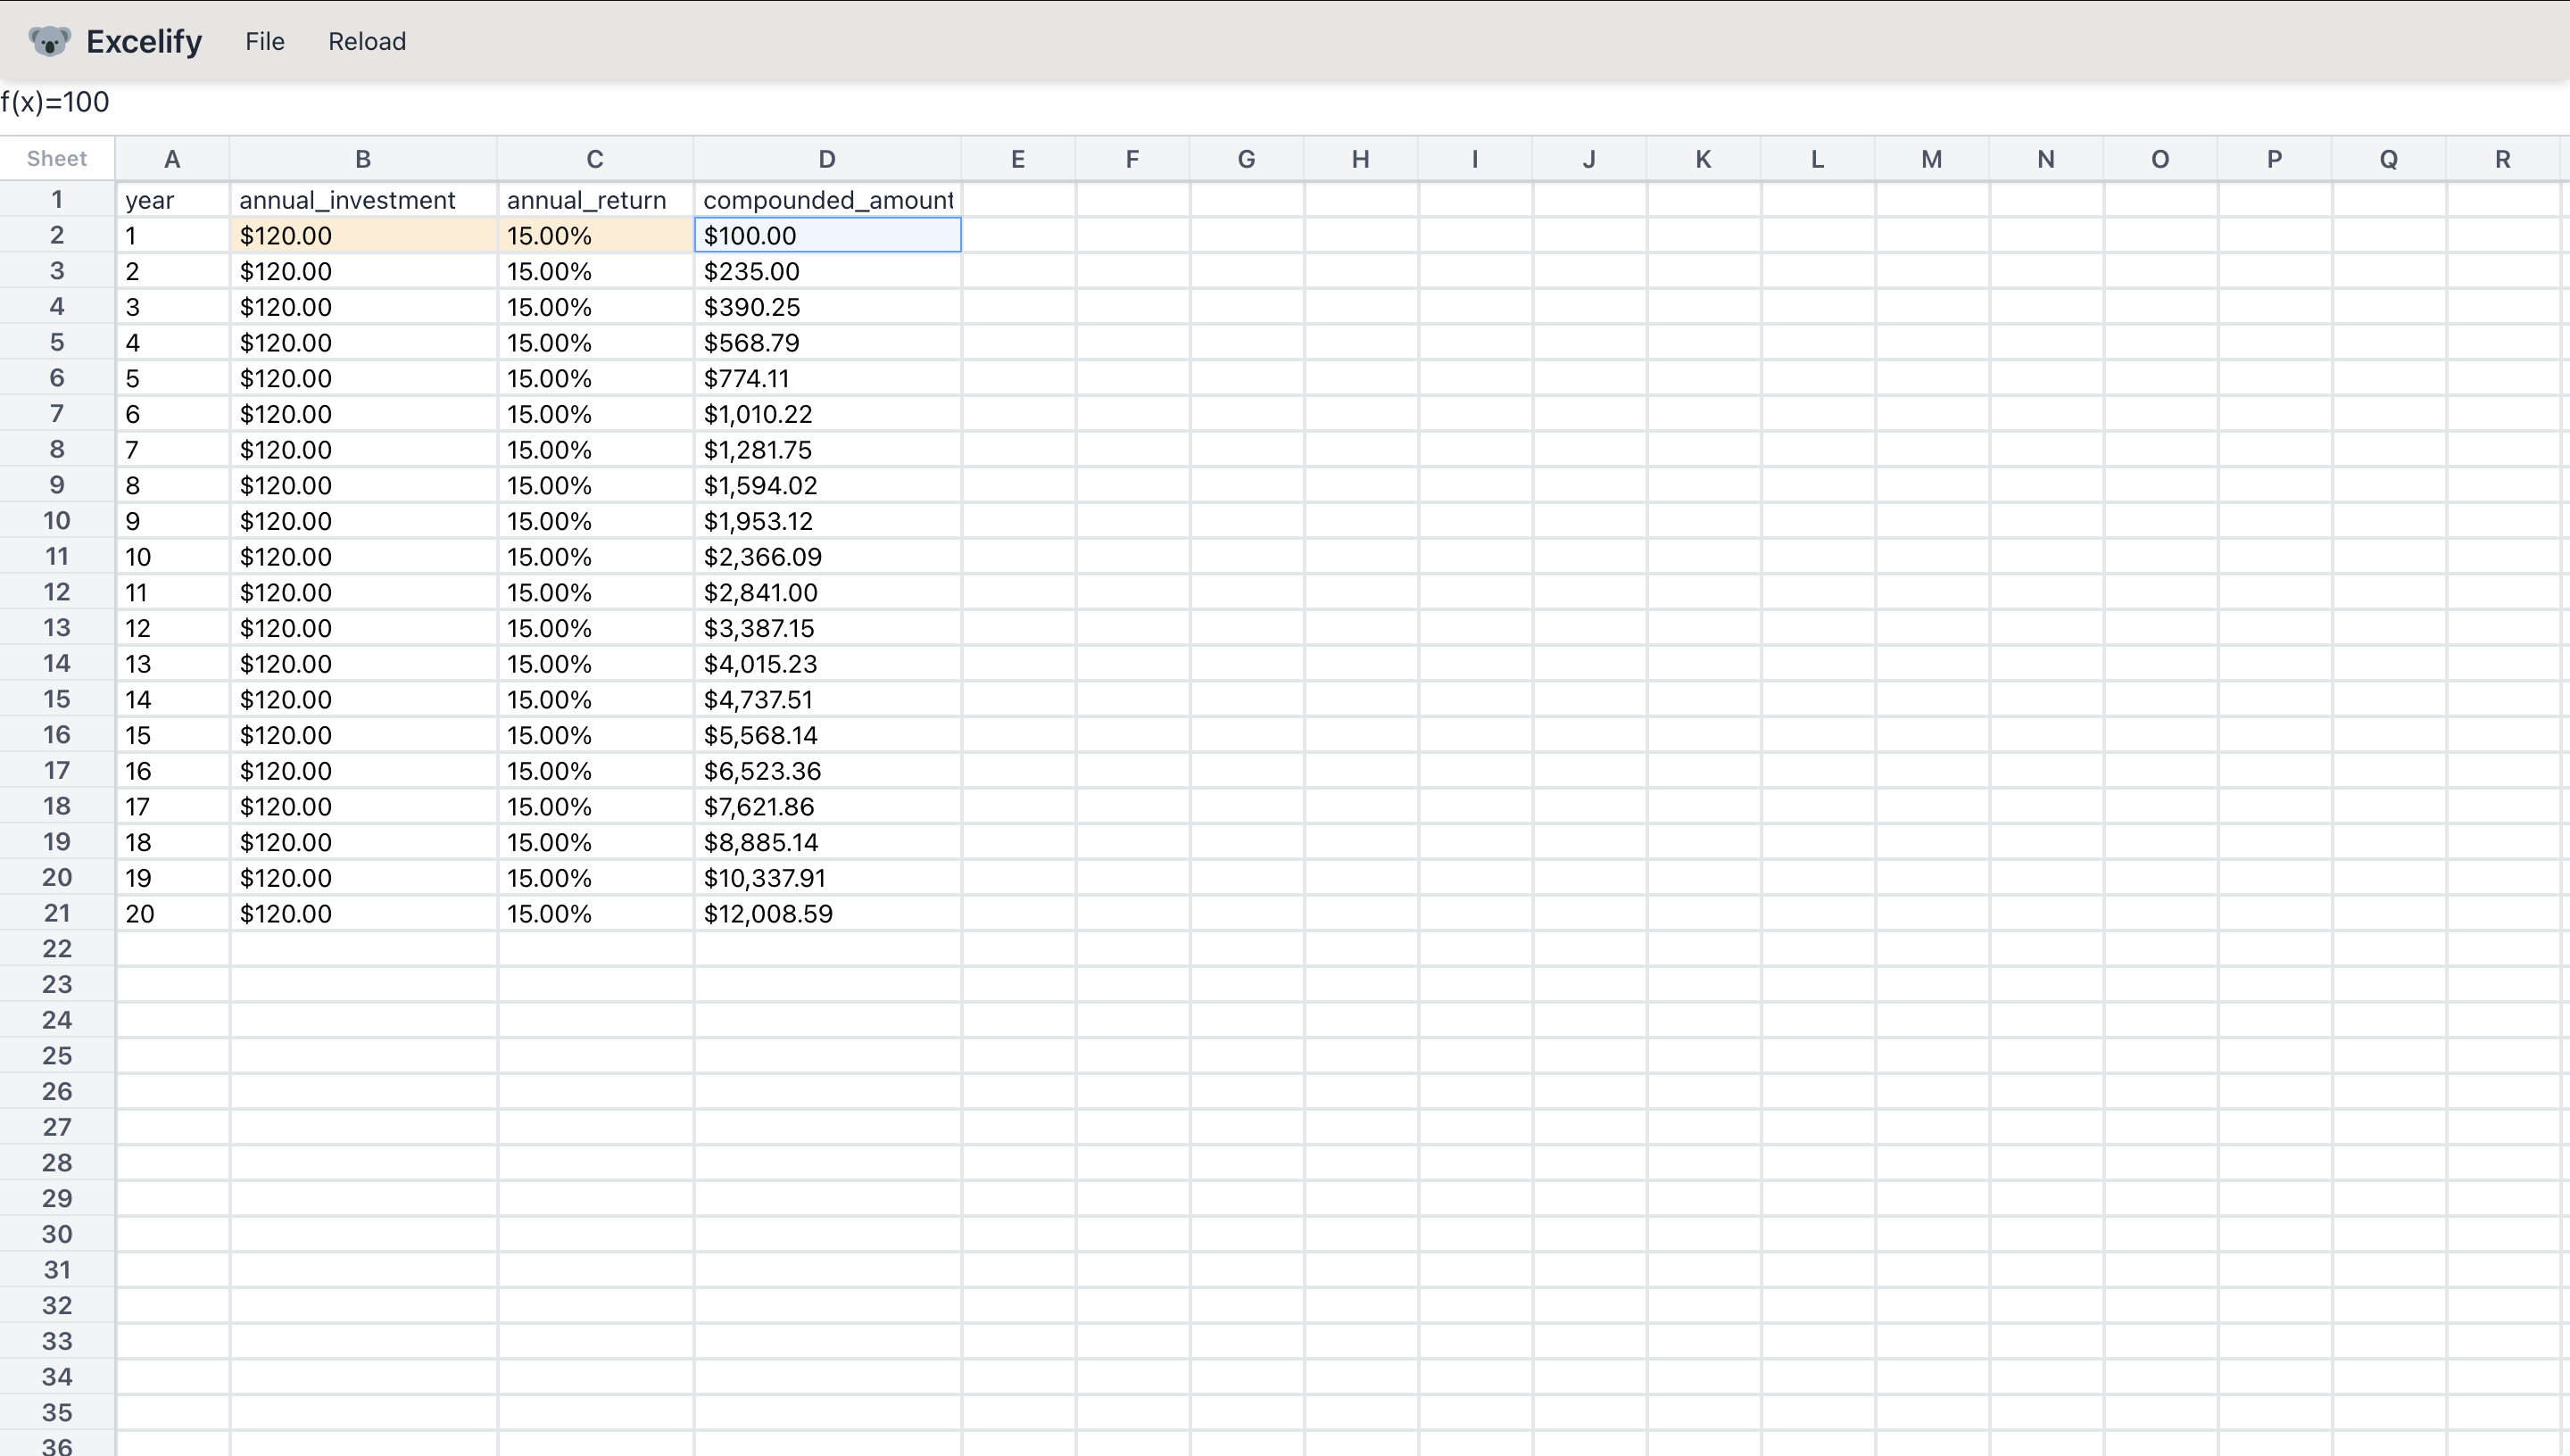The width and height of the screenshot is (2570, 1456).
Task: Select the year header cell
Action: [x=172, y=200]
